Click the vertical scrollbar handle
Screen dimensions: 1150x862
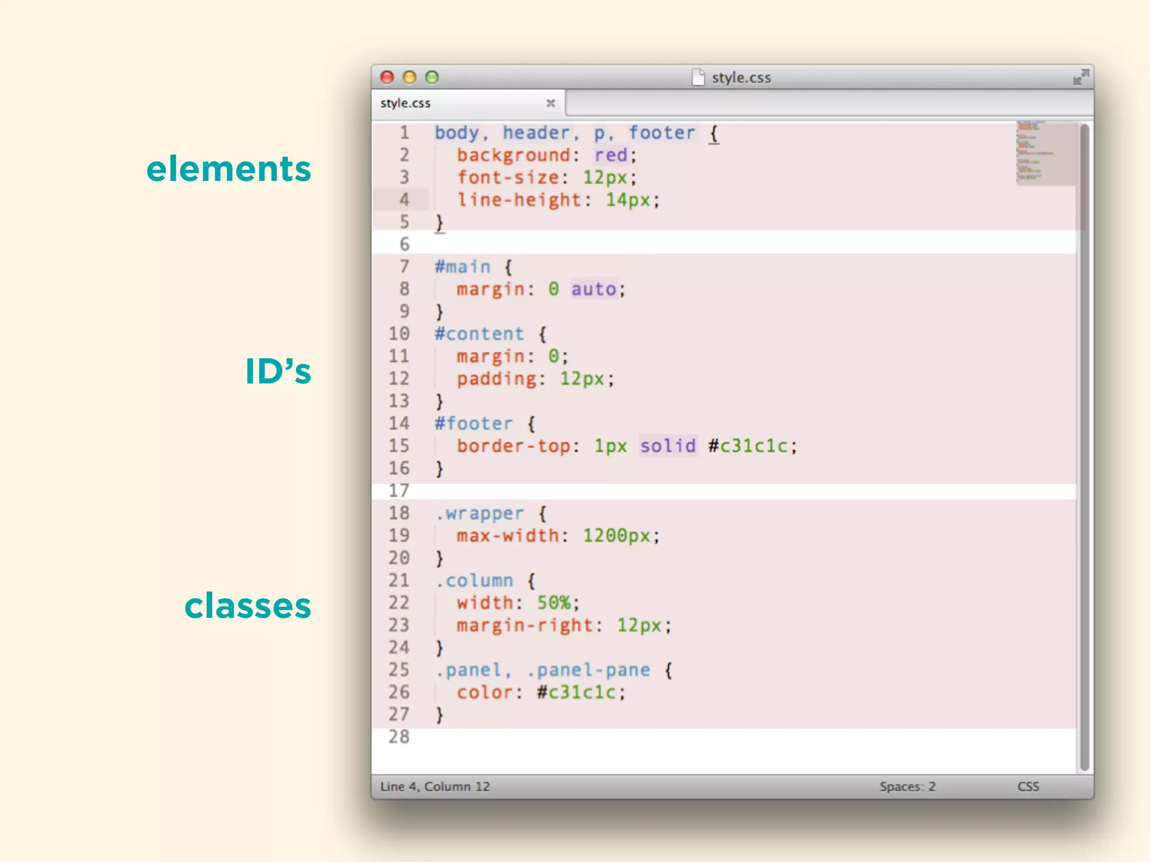pos(1084,449)
